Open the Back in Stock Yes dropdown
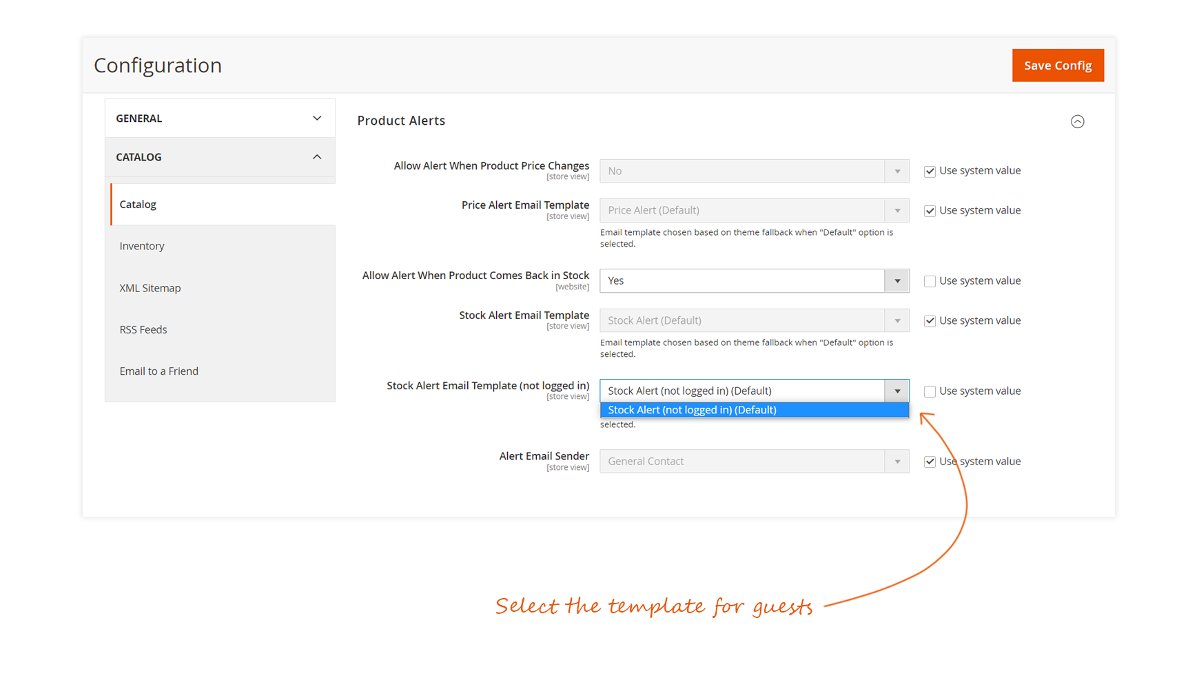Screen dimensions: 1199x689 pos(743,281)
